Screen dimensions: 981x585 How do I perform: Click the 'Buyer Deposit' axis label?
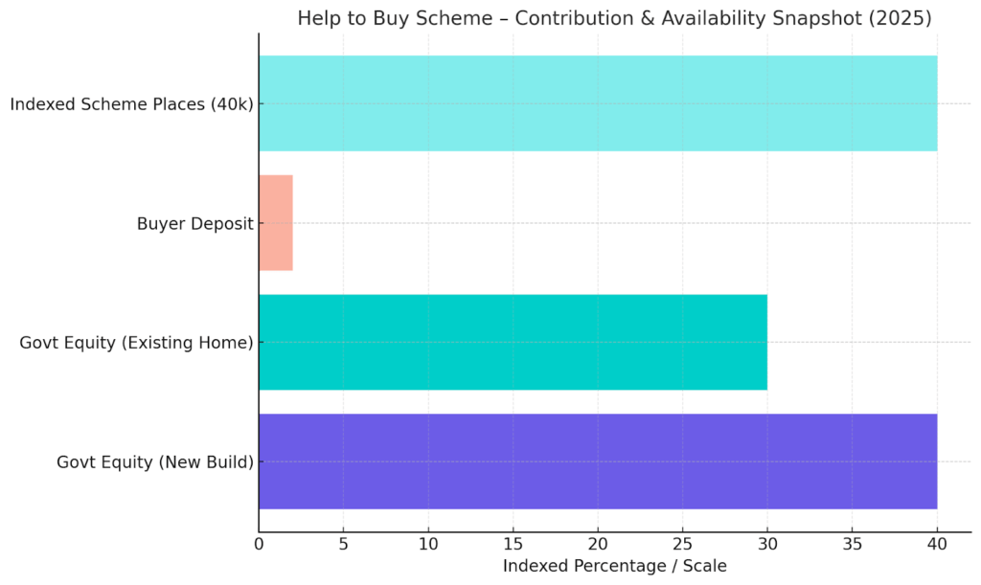click(194, 224)
